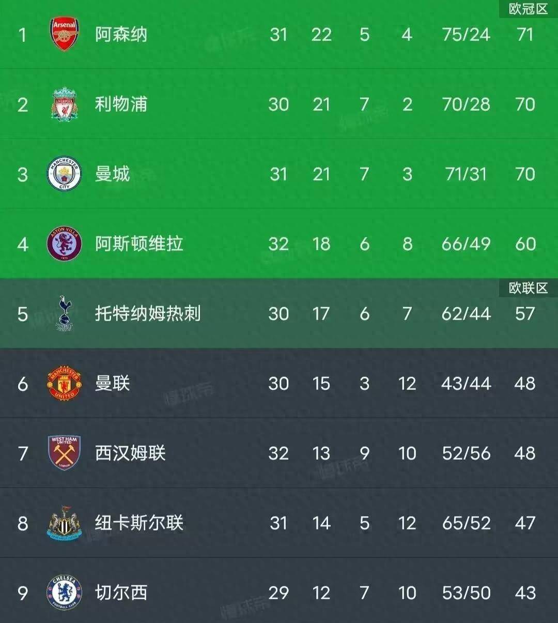Select Arsenal's 75/24 goals figure

(x=466, y=35)
